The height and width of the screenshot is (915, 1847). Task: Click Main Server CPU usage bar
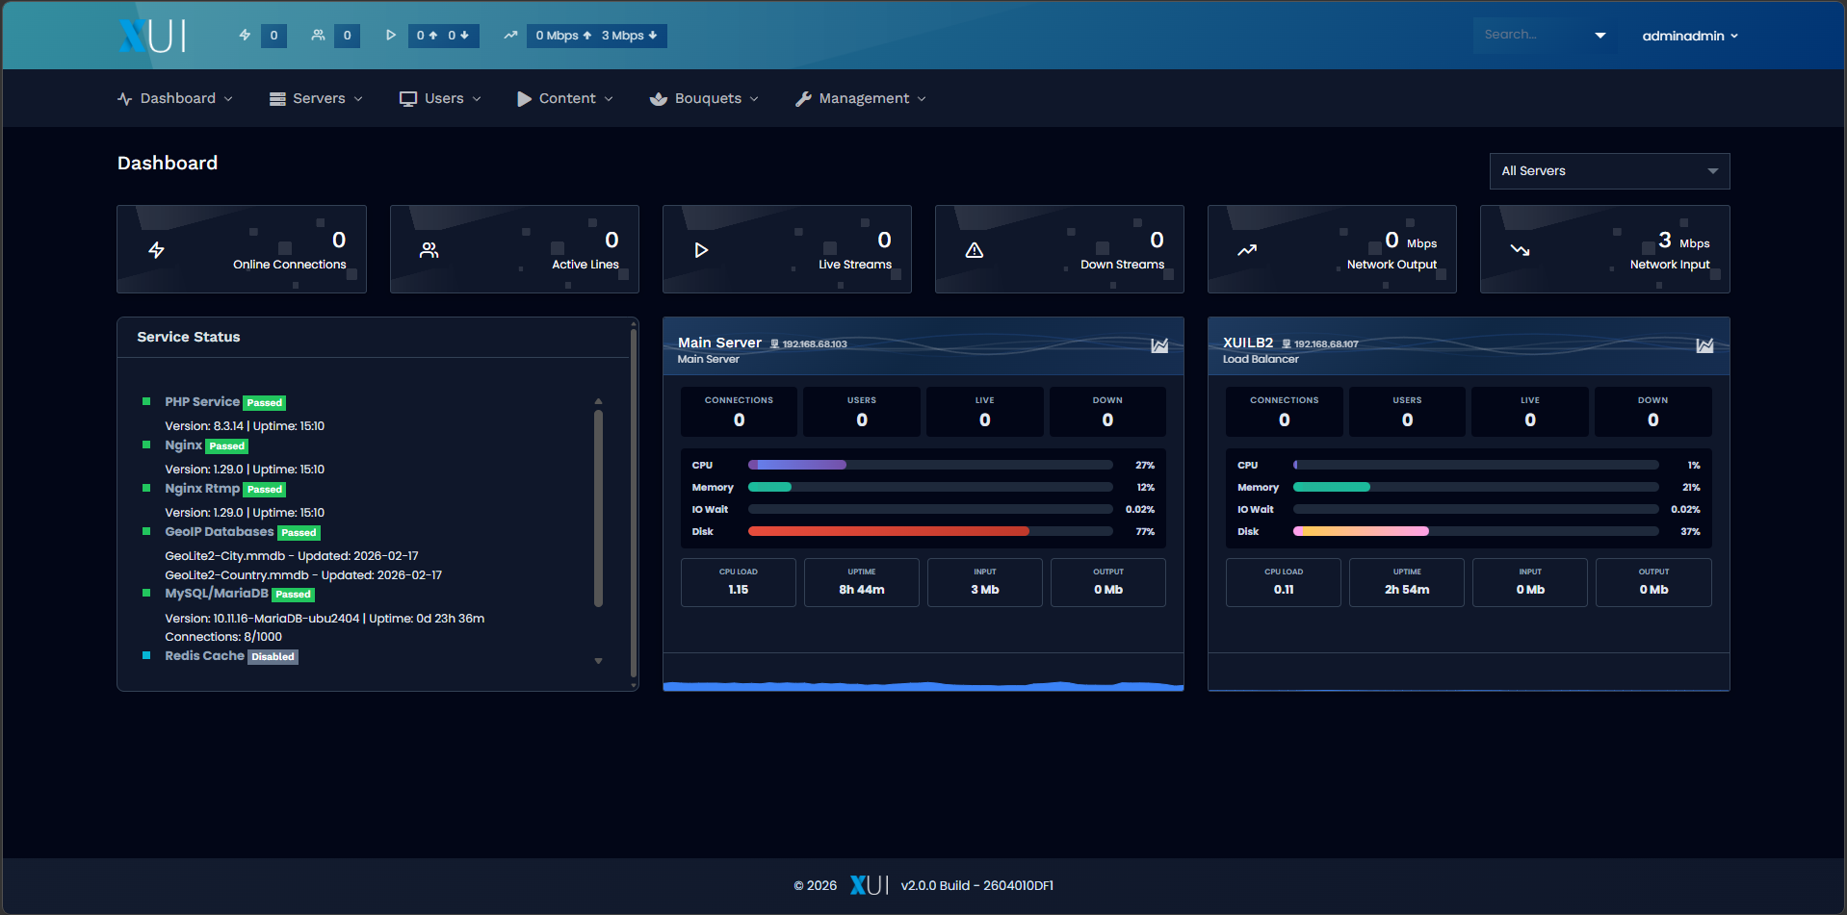(x=930, y=465)
